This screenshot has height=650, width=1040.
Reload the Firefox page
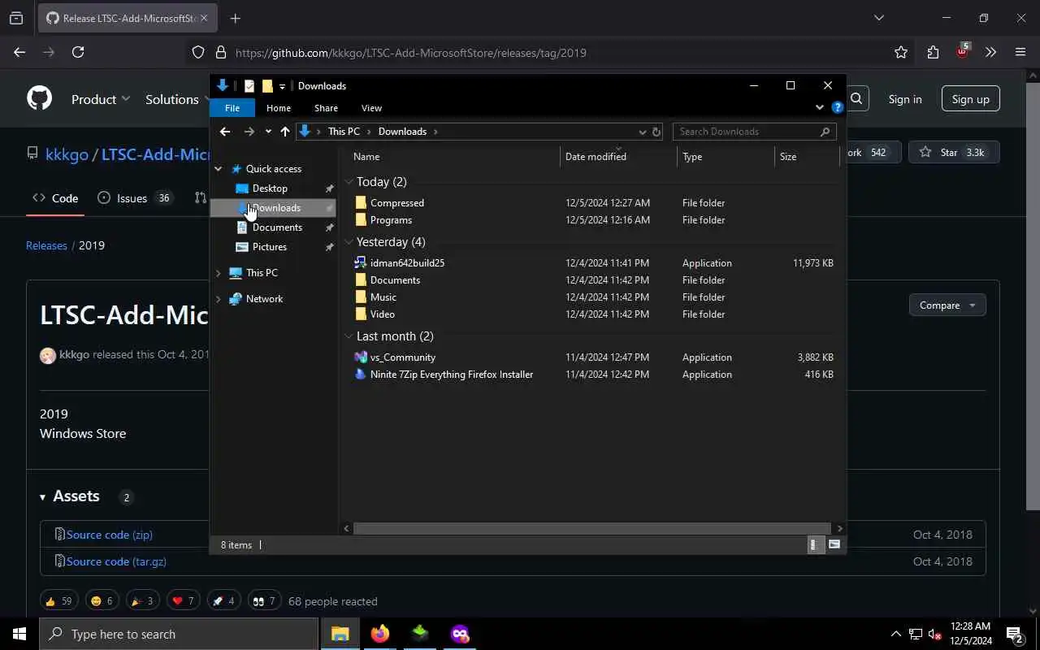(x=78, y=52)
